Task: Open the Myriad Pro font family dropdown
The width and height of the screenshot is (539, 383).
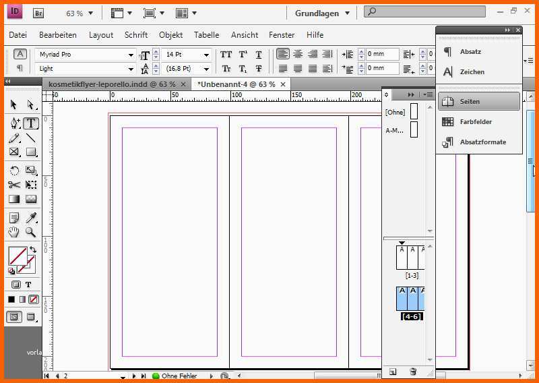Action: [131, 55]
